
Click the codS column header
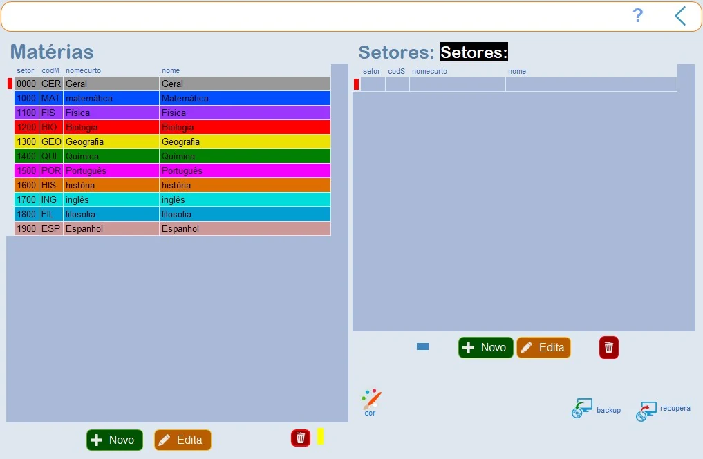pyautogui.click(x=396, y=71)
